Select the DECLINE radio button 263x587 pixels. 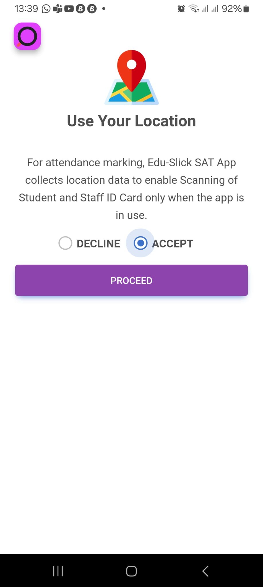click(65, 243)
